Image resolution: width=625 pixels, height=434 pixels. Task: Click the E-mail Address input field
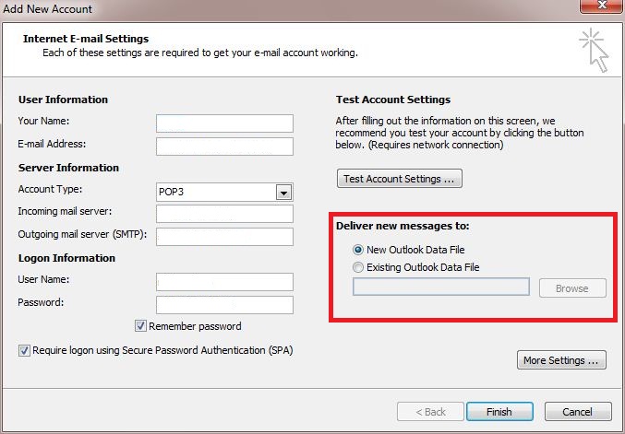tap(224, 147)
